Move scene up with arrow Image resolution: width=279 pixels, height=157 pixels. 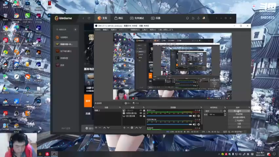(104, 128)
